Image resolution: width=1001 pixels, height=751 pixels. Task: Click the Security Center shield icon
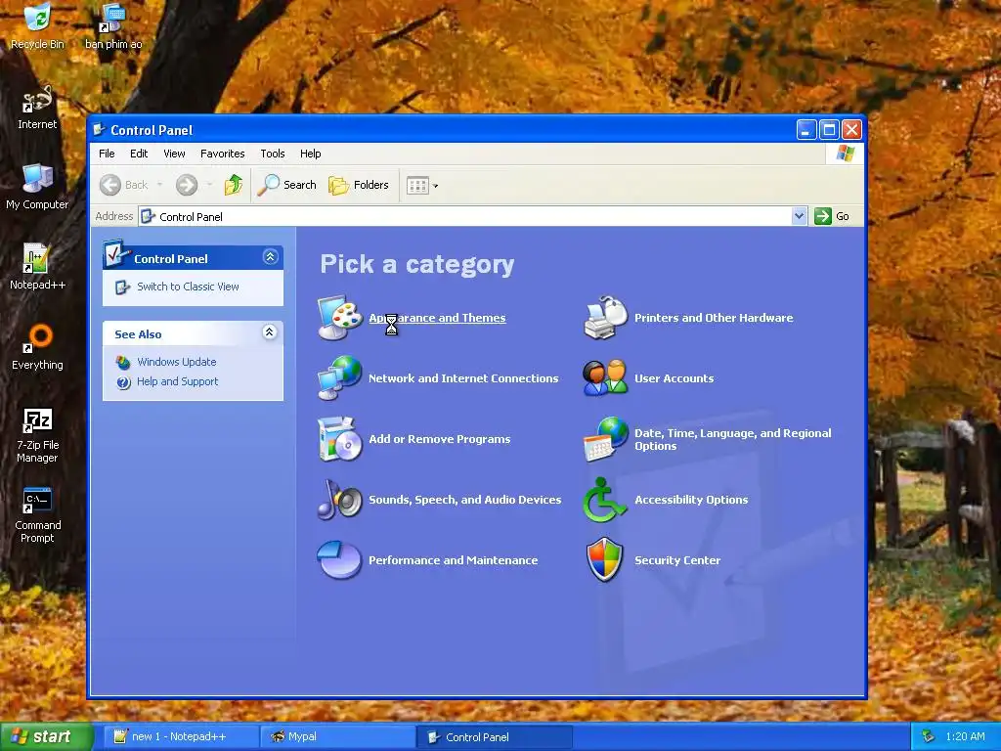click(x=606, y=560)
